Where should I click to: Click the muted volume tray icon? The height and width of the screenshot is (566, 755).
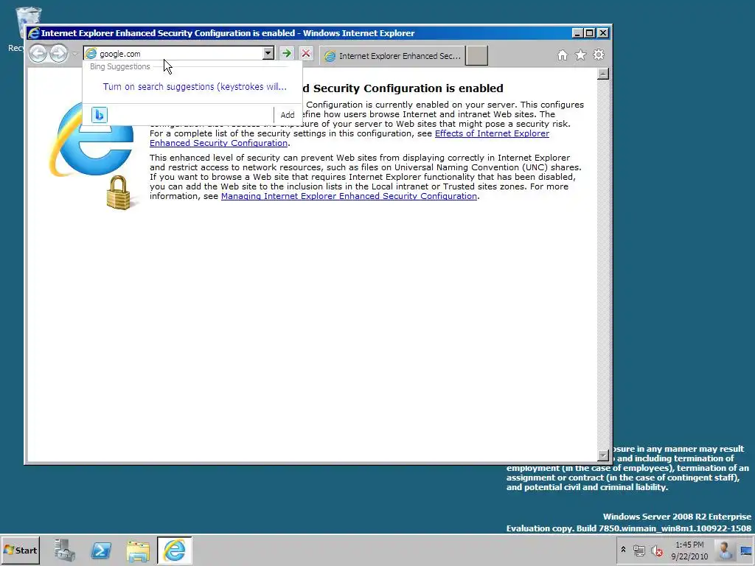[656, 550]
